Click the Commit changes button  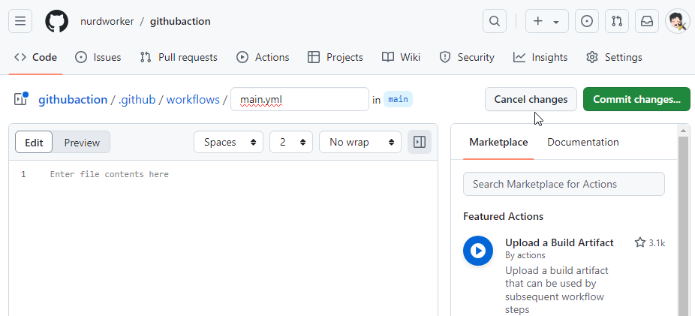(x=636, y=99)
